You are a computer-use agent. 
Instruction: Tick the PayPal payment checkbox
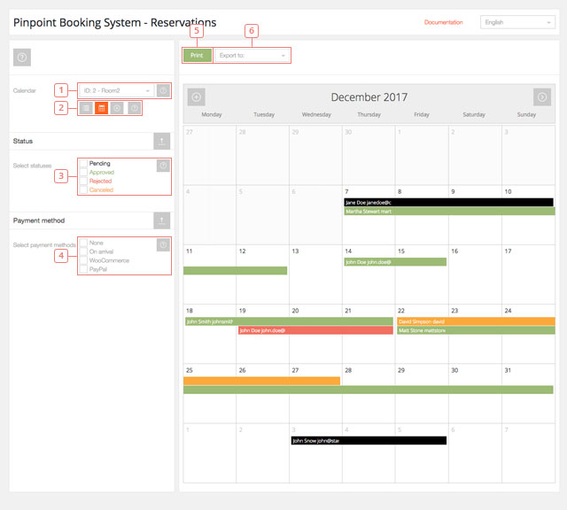(x=83, y=269)
